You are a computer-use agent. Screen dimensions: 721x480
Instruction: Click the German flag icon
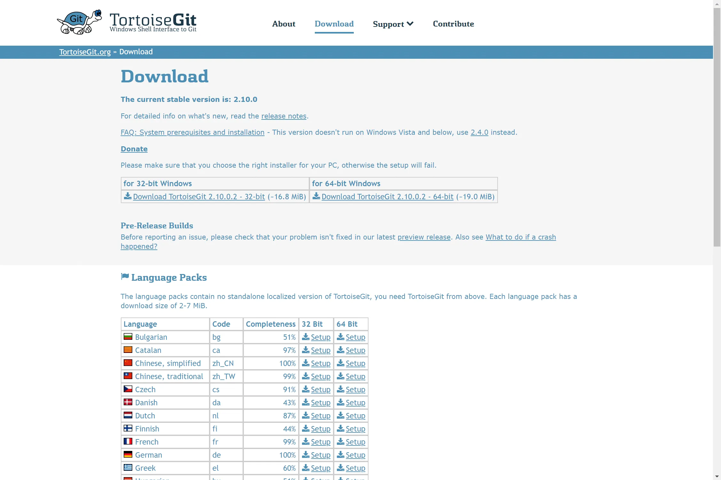pyautogui.click(x=128, y=454)
